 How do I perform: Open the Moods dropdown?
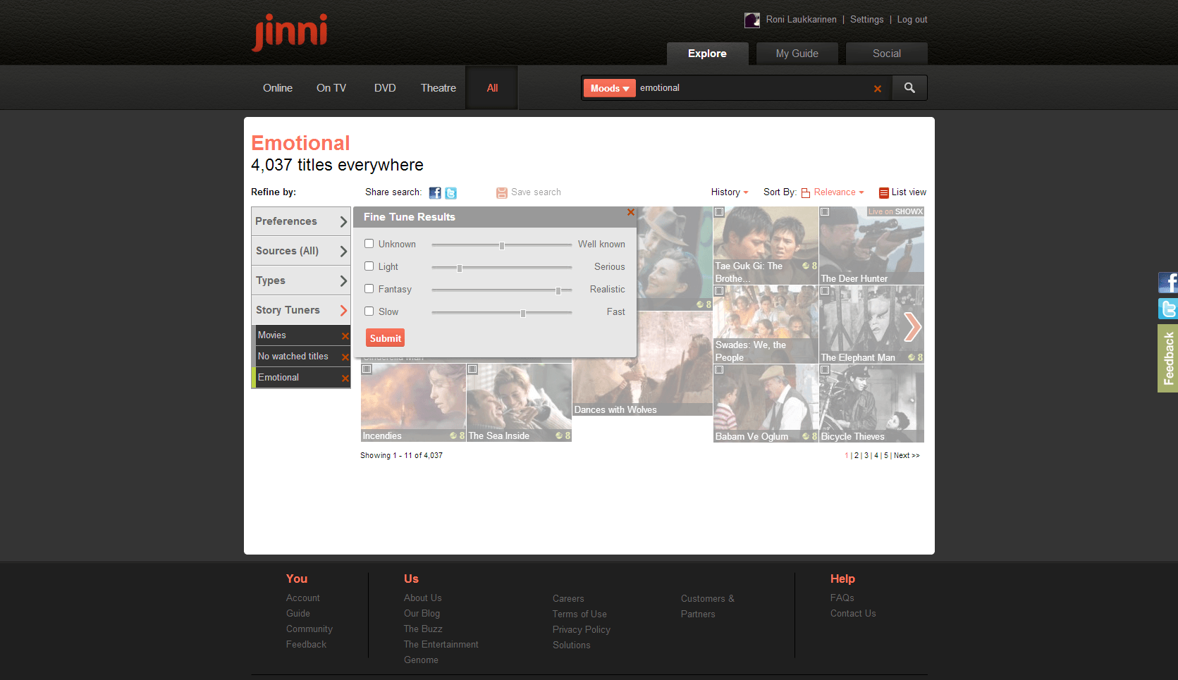(x=610, y=88)
